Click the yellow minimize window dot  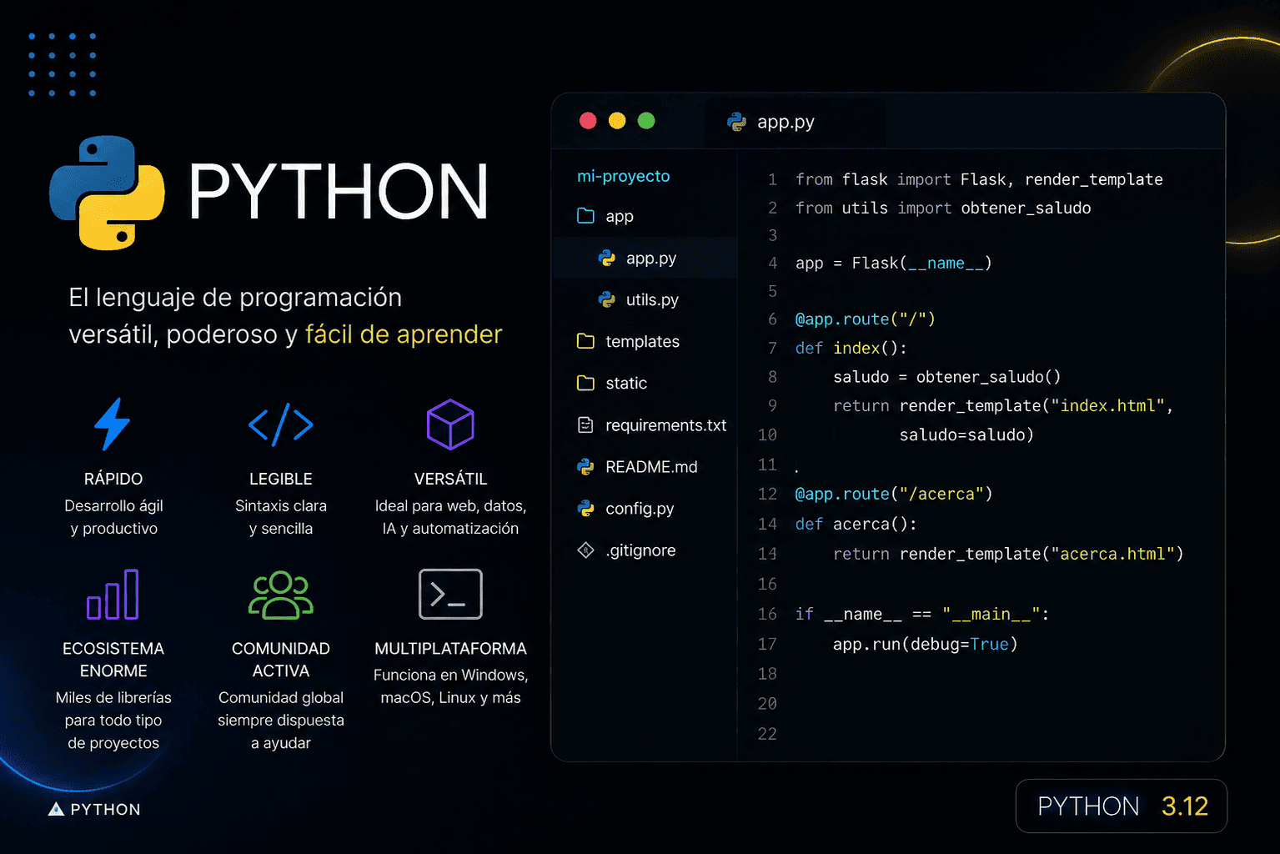(617, 121)
